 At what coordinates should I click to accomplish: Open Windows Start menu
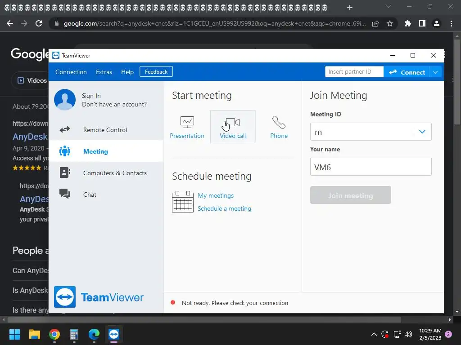click(14, 334)
